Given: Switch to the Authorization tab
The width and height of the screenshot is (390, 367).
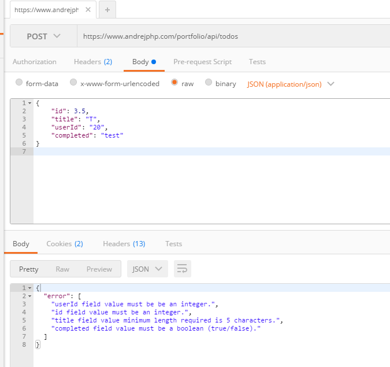Looking at the screenshot, I should pyautogui.click(x=35, y=62).
